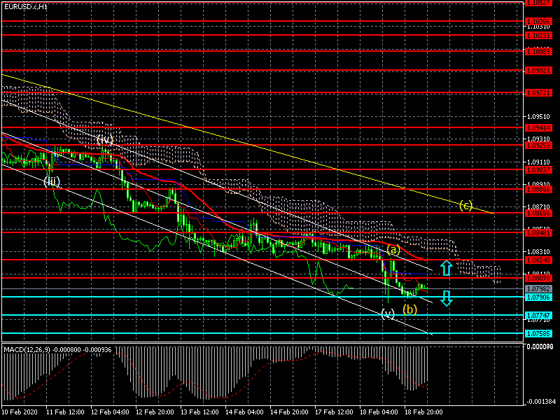Click the gray 1.07982 current price label
This screenshot has height=420, width=560.
coord(538,289)
